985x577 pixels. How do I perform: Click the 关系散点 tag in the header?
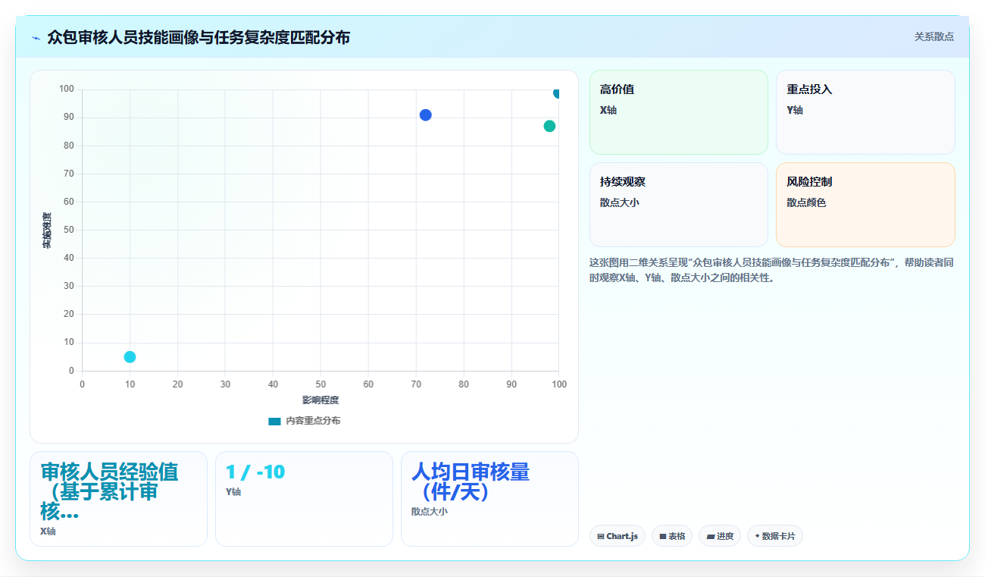tap(933, 36)
